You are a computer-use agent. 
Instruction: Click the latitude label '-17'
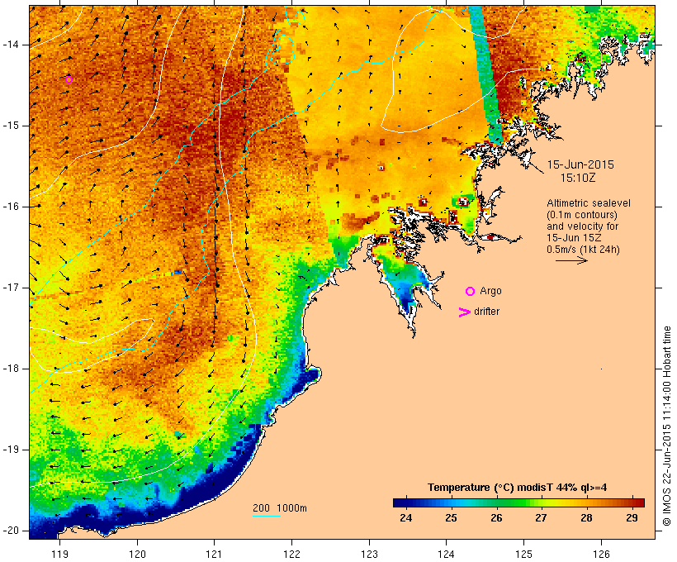click(10, 288)
